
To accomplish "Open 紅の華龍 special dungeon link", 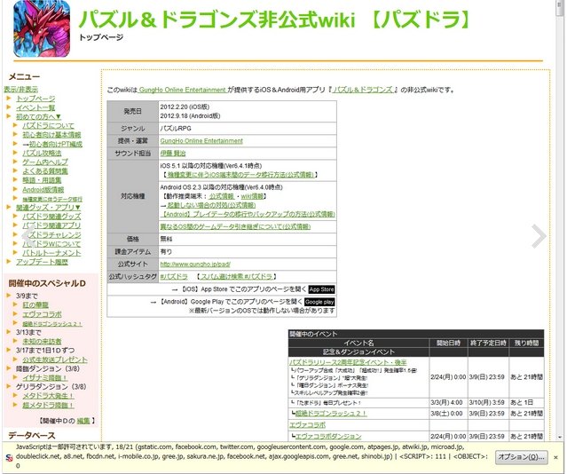I will pyautogui.click(x=35, y=305).
